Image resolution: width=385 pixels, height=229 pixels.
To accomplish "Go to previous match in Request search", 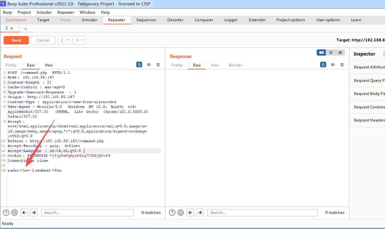I will tap(25, 213).
